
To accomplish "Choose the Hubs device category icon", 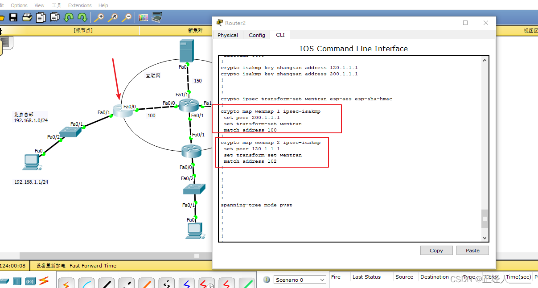I will pyautogui.click(x=17, y=281).
